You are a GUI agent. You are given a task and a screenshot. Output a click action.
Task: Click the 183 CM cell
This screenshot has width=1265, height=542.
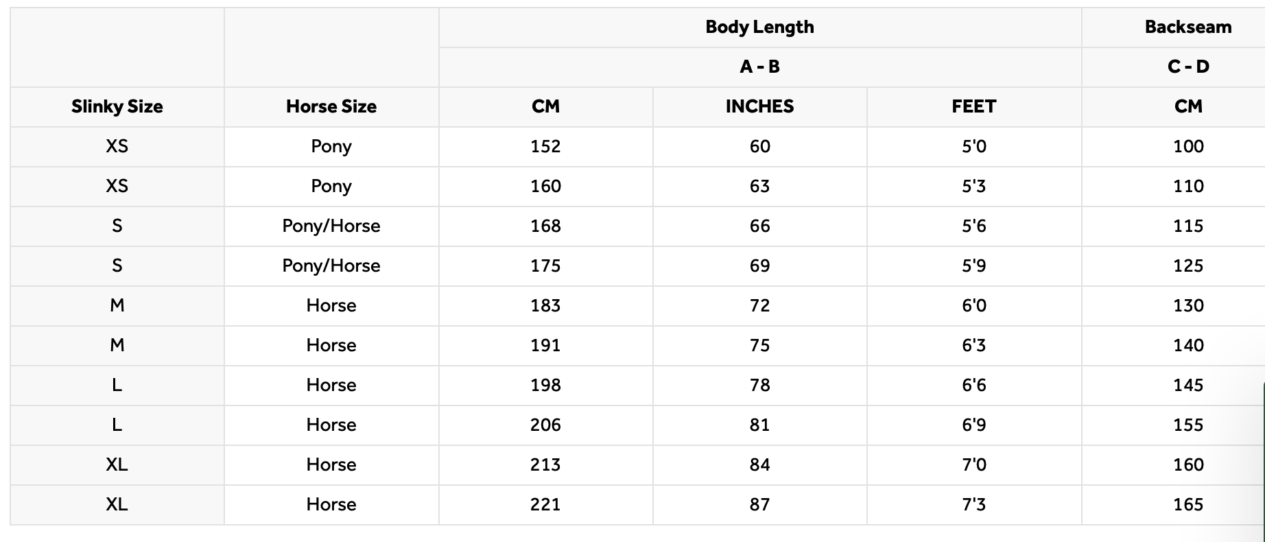(x=546, y=305)
